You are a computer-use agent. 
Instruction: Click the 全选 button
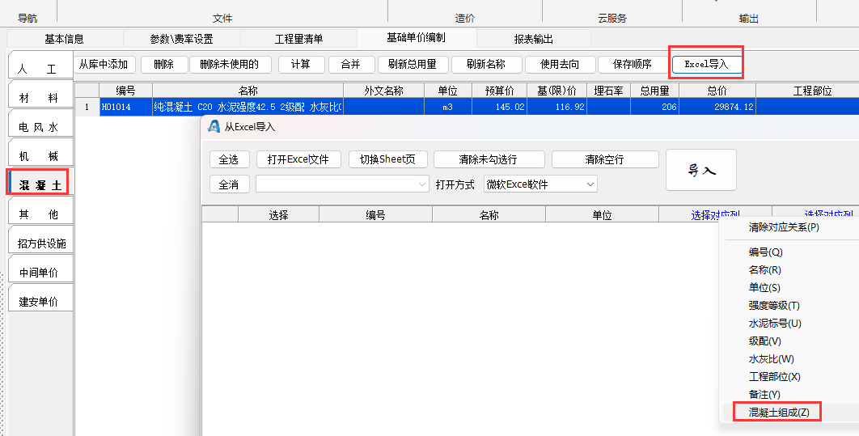229,159
